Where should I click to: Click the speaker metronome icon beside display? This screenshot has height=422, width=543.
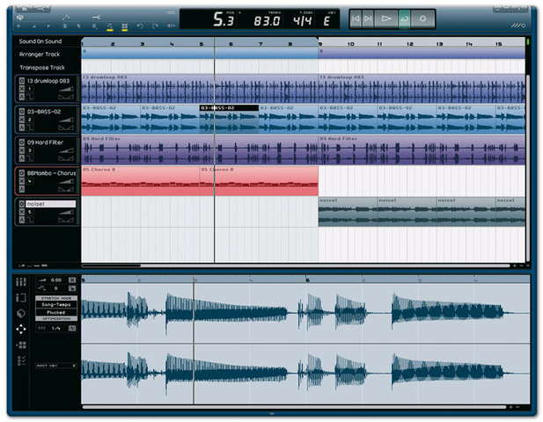pyautogui.click(x=171, y=25)
